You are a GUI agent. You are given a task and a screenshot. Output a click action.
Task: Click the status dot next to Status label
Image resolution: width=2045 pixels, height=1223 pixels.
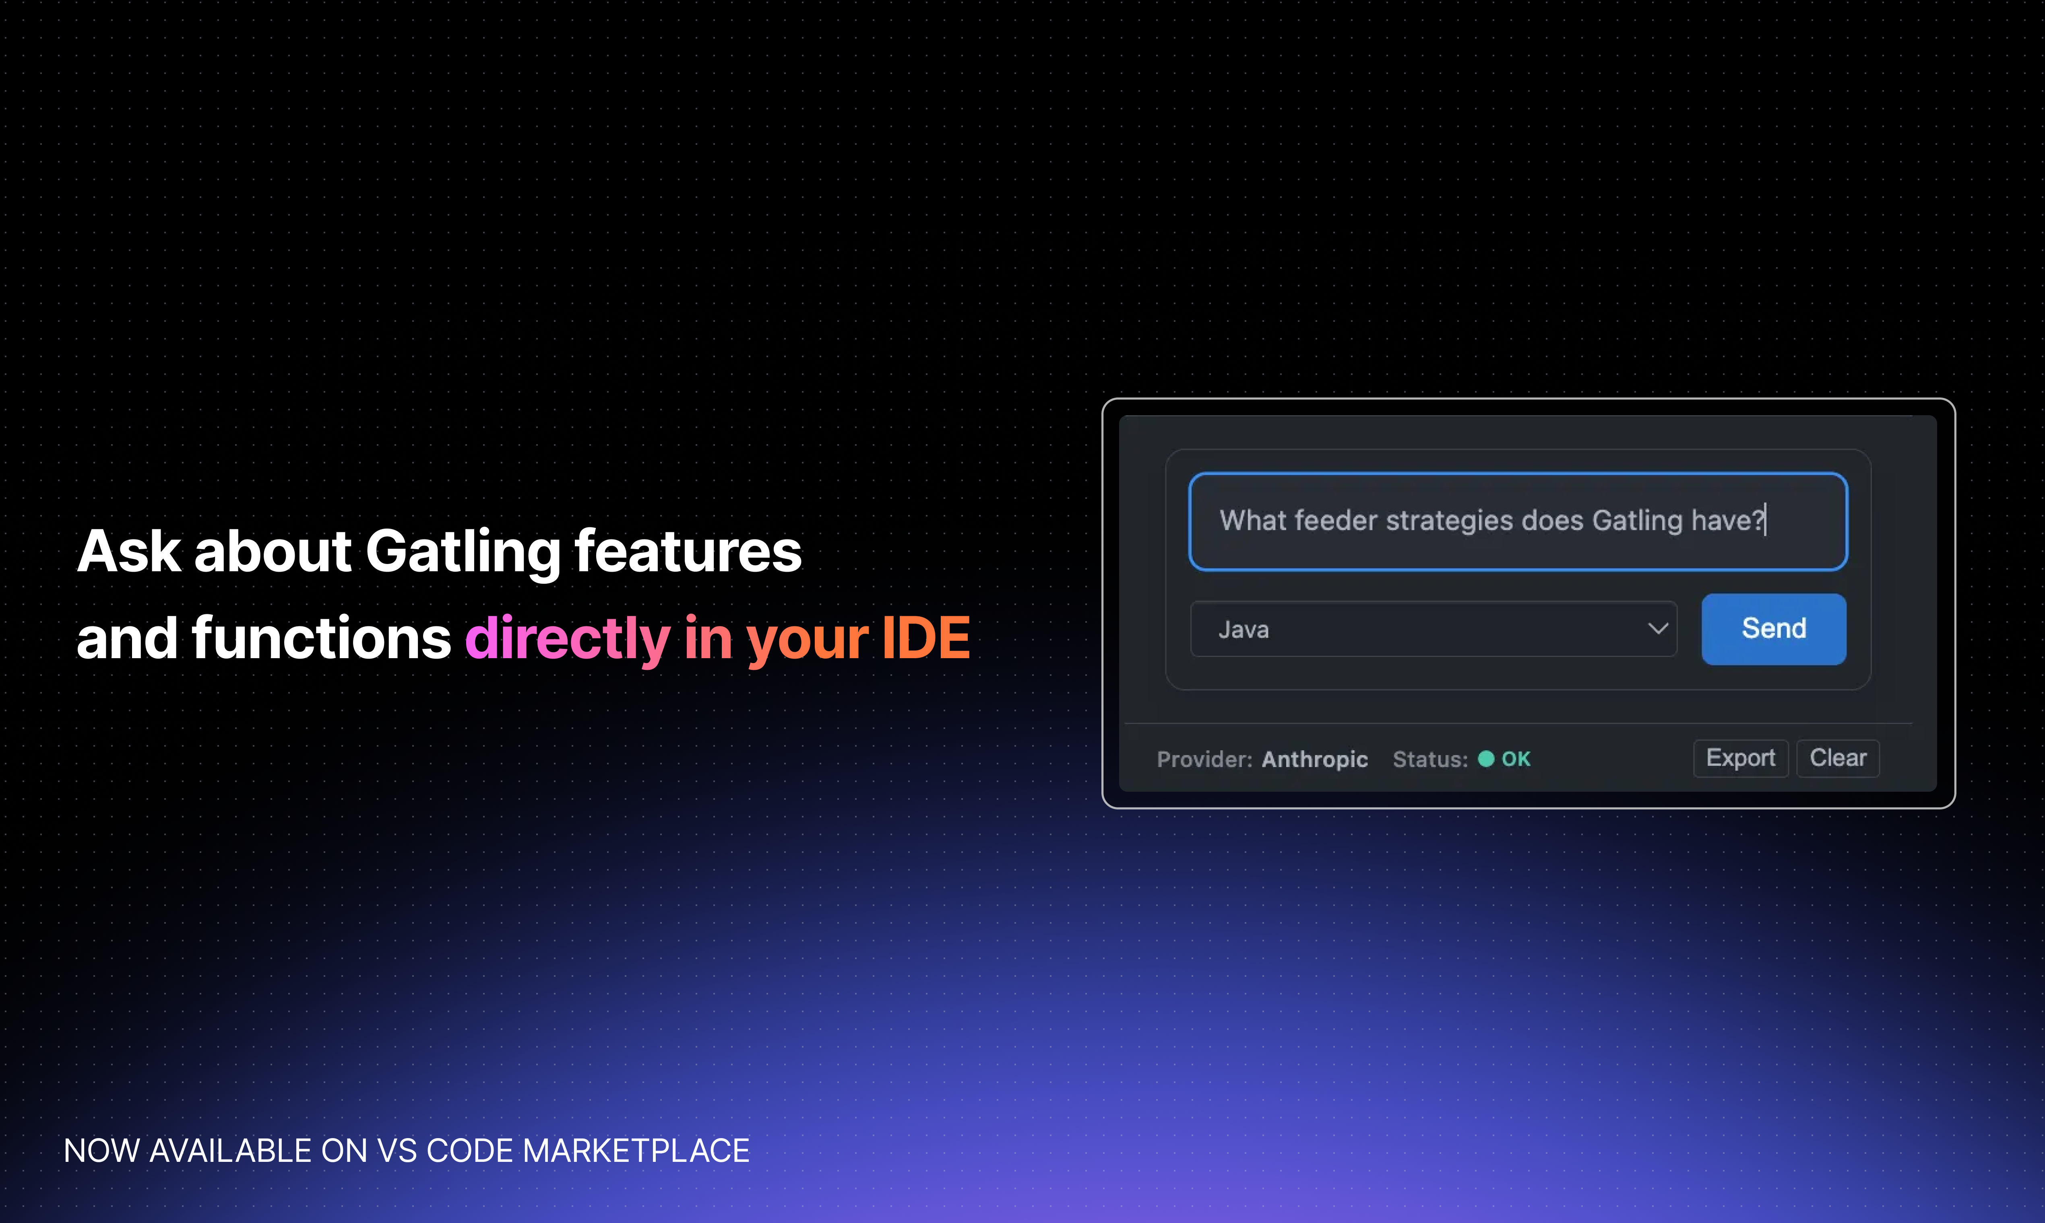pos(1485,759)
